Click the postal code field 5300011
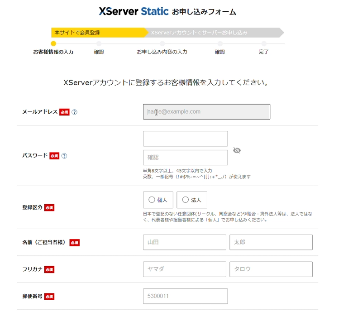The height and width of the screenshot is (312, 353). (185, 296)
